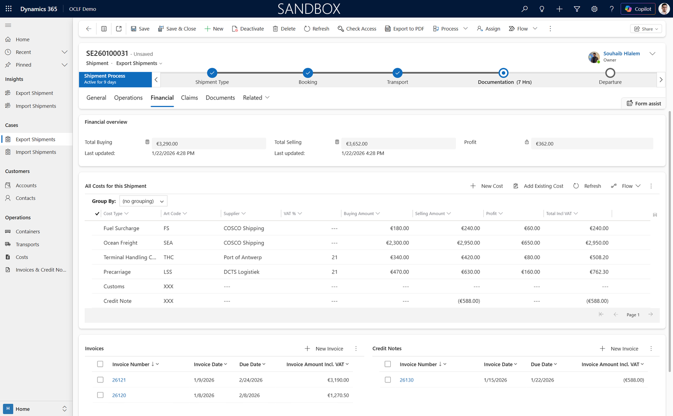Screen dimensions: 673x416
Task: Open the Group By grouping dropdown
Action: click(143, 201)
